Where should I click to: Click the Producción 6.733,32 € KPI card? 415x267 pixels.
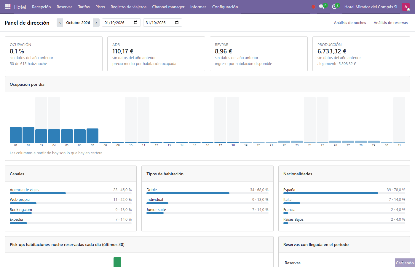point(361,54)
